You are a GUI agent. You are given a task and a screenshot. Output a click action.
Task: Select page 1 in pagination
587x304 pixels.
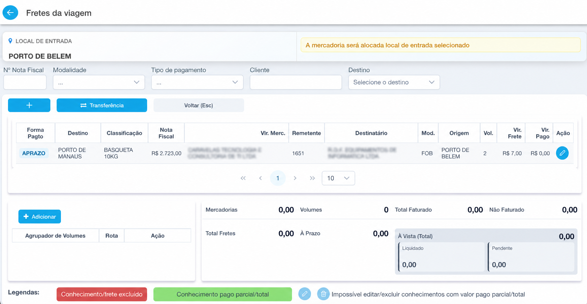[278, 178]
